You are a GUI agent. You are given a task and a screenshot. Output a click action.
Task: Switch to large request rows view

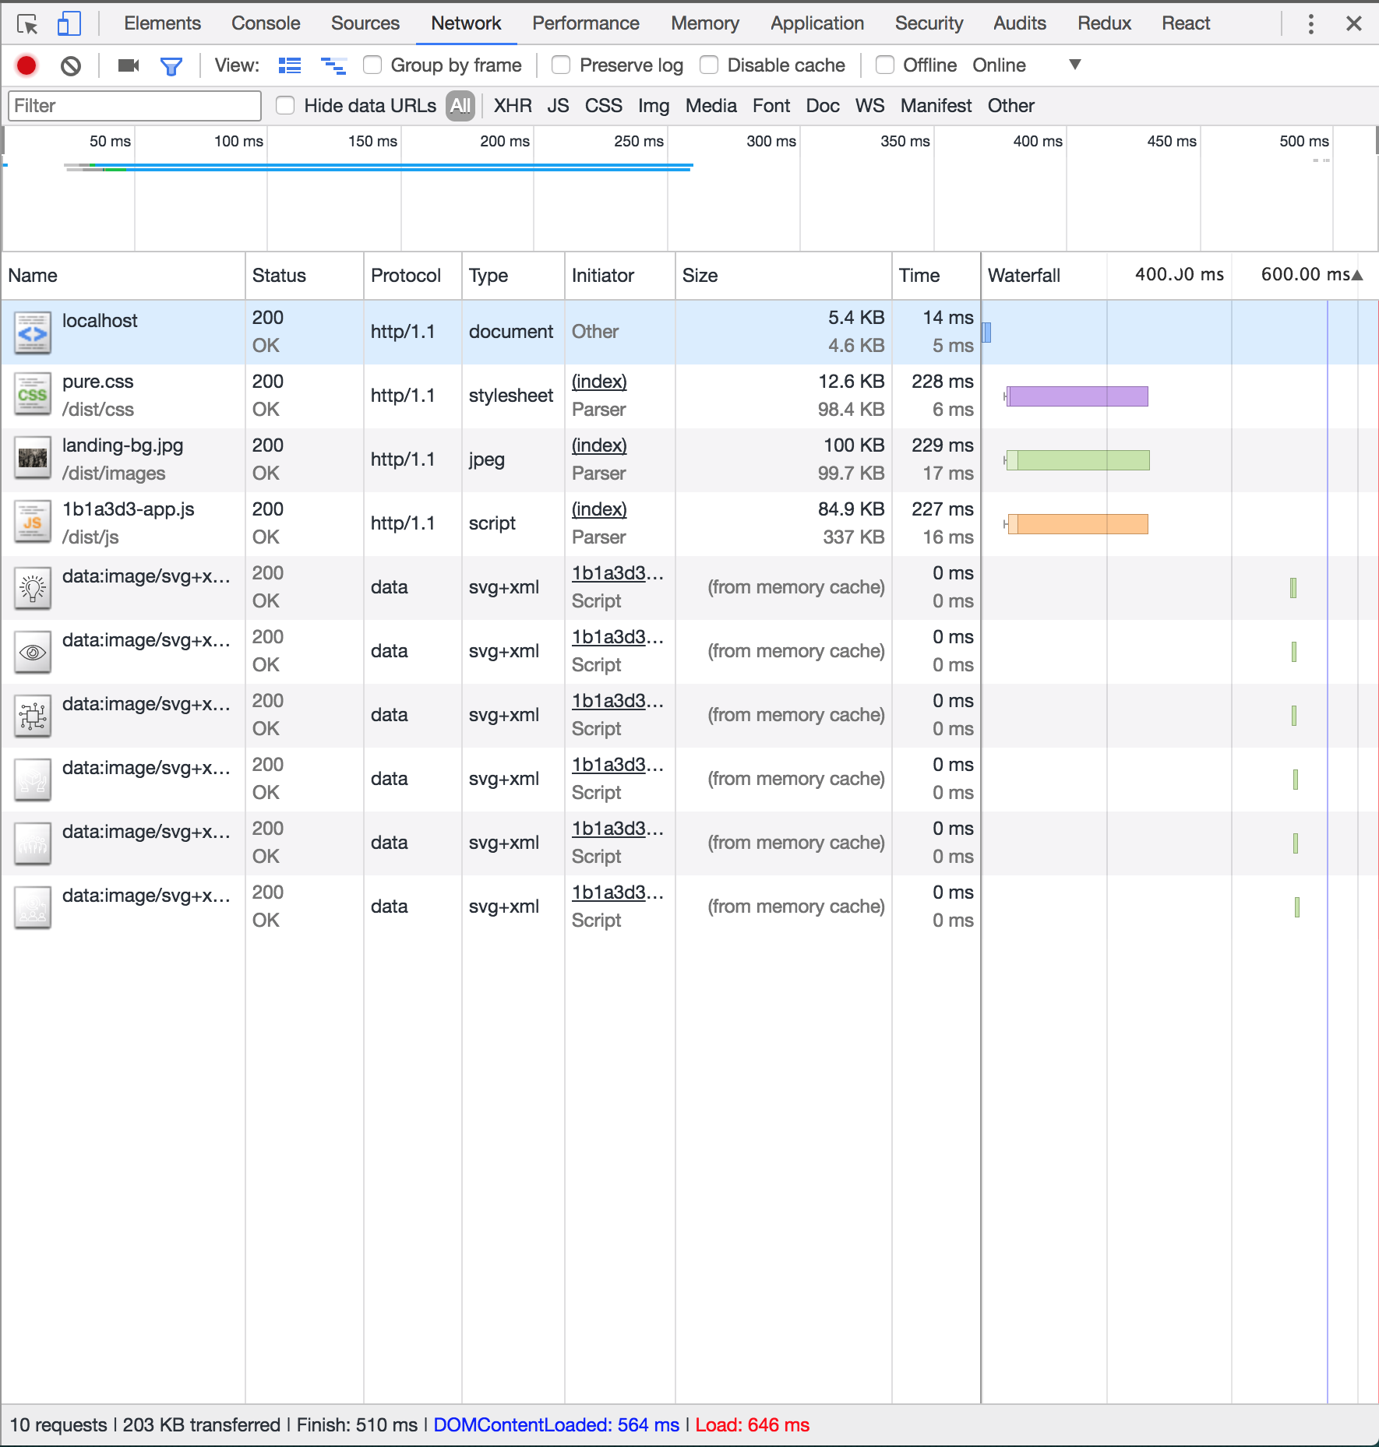point(289,65)
